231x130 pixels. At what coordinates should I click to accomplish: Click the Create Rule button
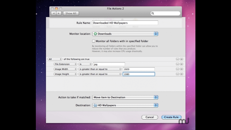point(171,117)
